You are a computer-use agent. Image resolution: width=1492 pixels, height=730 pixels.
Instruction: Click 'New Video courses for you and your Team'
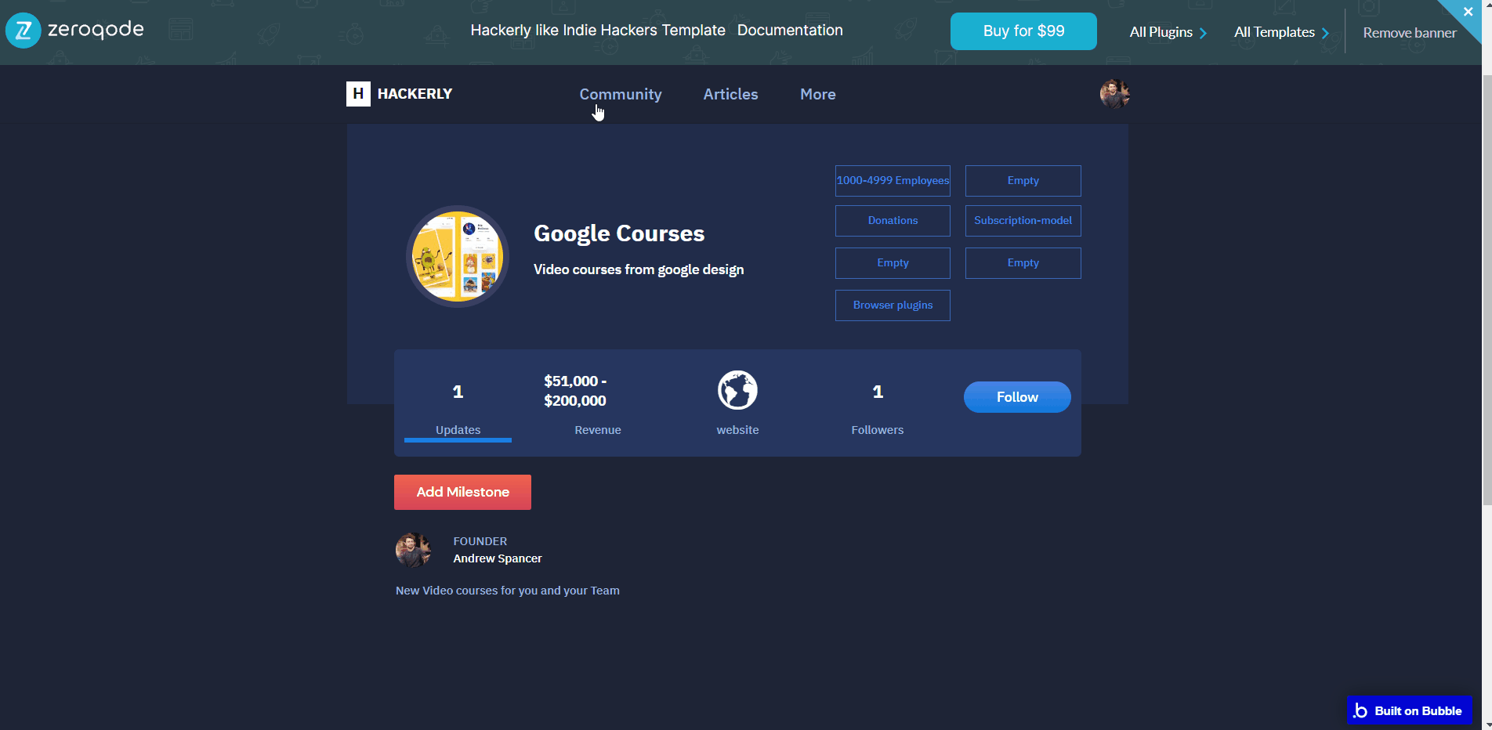[x=508, y=591]
